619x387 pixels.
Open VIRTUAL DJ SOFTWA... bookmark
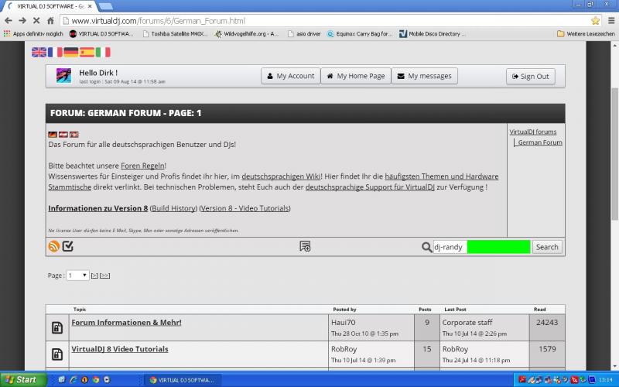pyautogui.click(x=101, y=34)
